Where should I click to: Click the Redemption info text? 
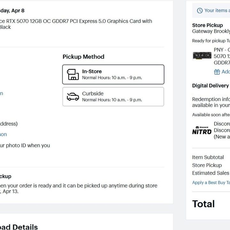coord(211,102)
